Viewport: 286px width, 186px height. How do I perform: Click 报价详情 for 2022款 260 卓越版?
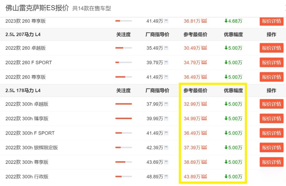[271, 48]
